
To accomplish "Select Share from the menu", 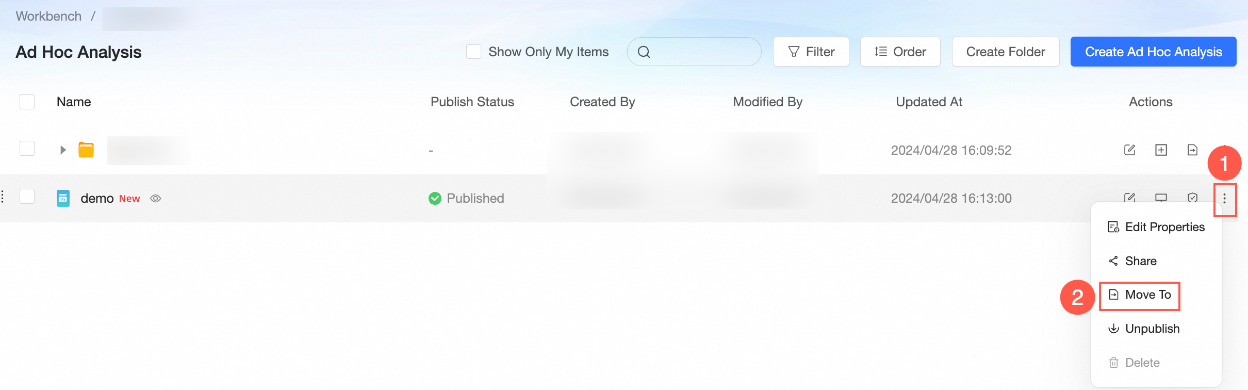I will point(1156,261).
